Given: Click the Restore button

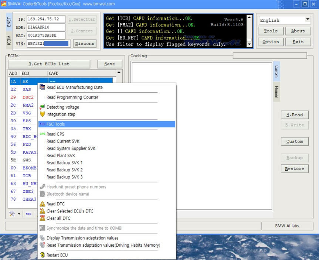Looking at the screenshot, I should pos(295,168).
